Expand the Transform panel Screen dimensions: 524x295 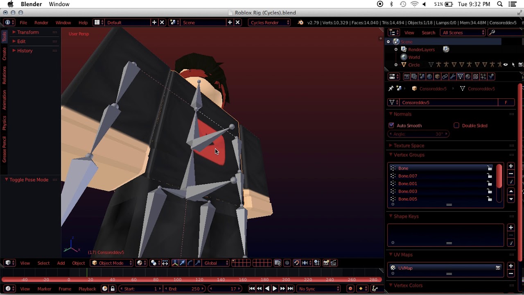[x=28, y=32]
